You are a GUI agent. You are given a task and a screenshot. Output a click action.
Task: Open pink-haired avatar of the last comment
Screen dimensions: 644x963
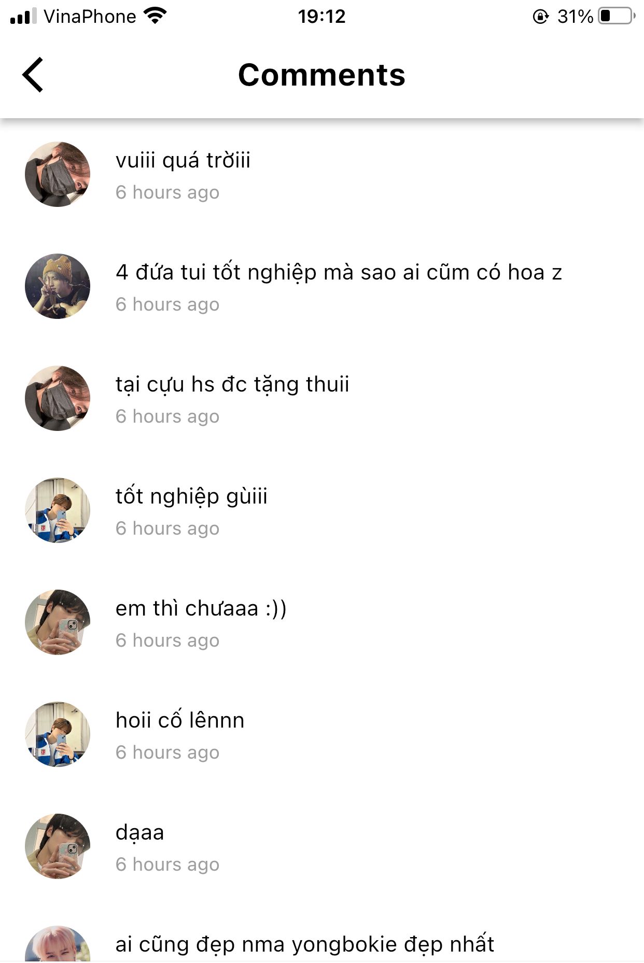click(58, 945)
